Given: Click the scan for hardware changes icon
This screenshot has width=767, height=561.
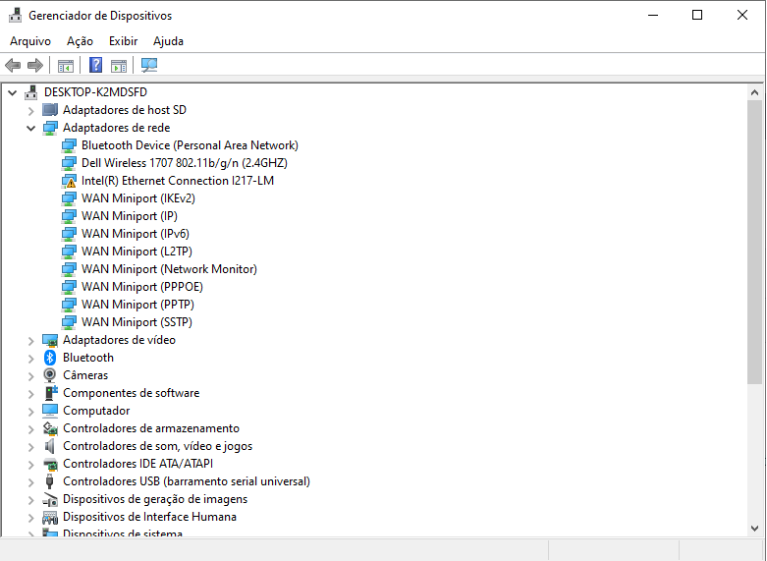Looking at the screenshot, I should [x=149, y=65].
